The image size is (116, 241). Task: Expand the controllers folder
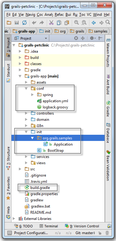26,113
